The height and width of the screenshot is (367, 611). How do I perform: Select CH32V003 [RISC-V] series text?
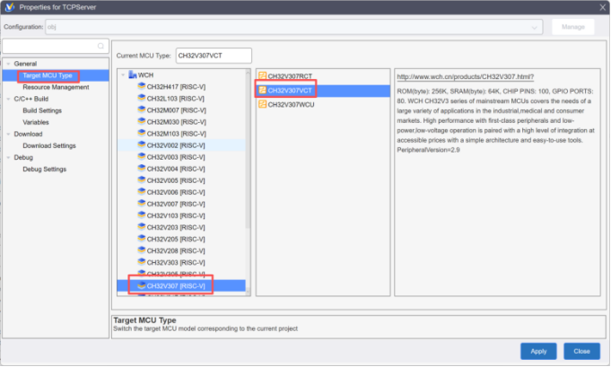click(176, 157)
